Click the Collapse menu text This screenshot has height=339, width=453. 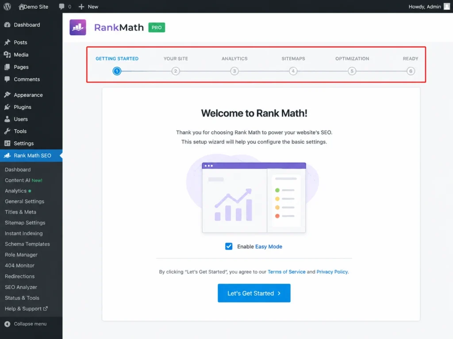pos(30,324)
